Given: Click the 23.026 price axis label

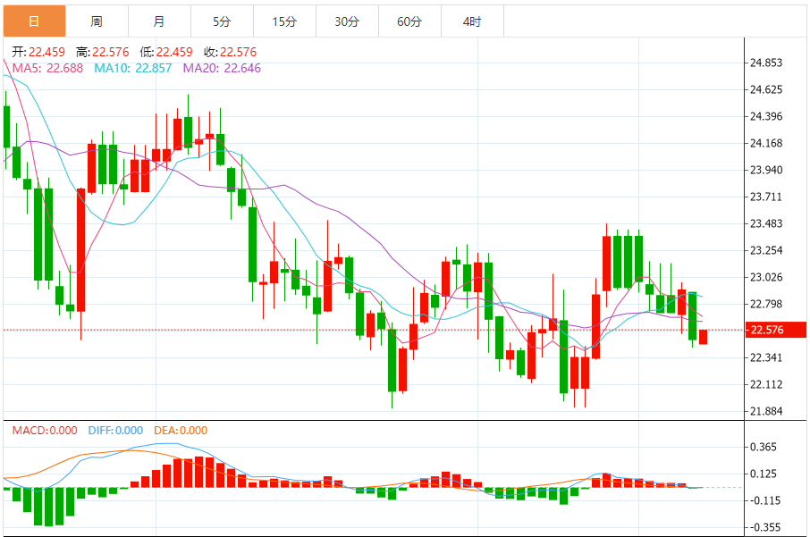Looking at the screenshot, I should 766,277.
